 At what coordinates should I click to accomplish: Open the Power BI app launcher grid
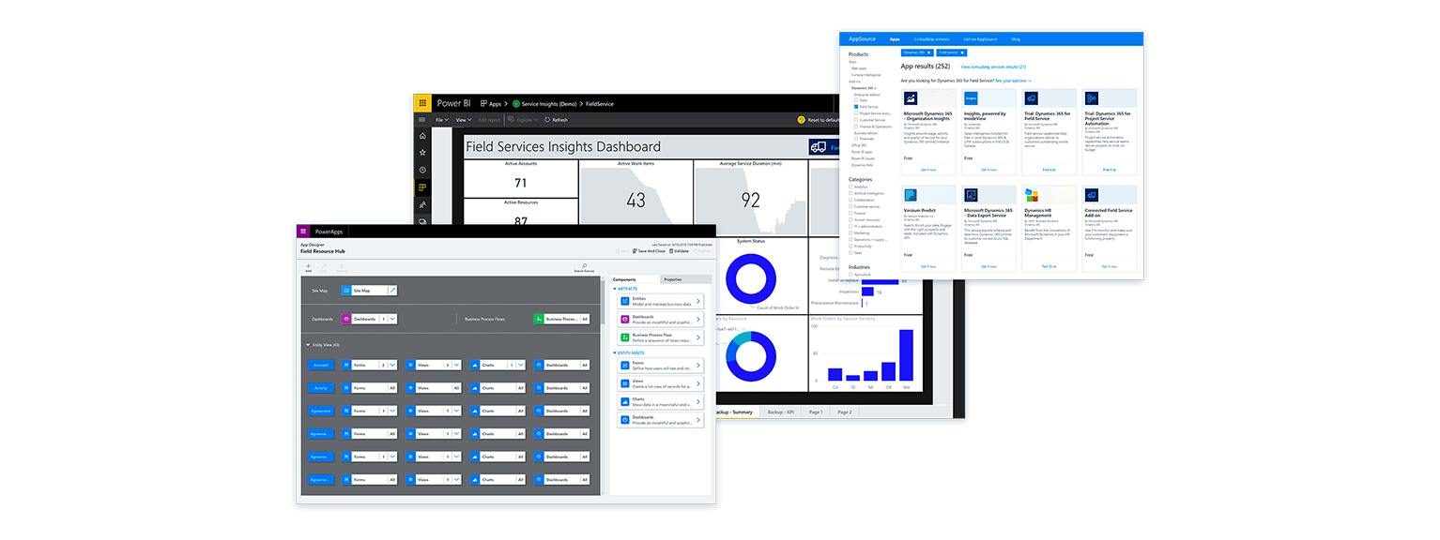click(423, 103)
